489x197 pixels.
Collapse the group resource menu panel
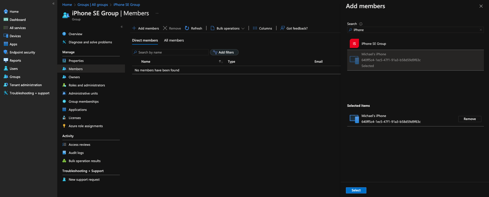(x=122, y=27)
